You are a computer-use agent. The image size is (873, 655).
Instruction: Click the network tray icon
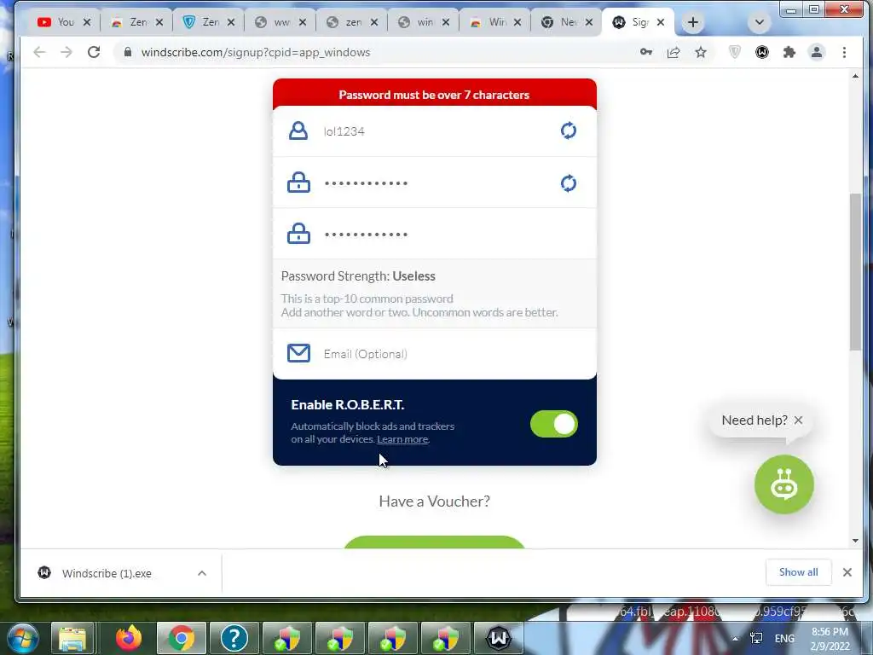pyautogui.click(x=756, y=638)
